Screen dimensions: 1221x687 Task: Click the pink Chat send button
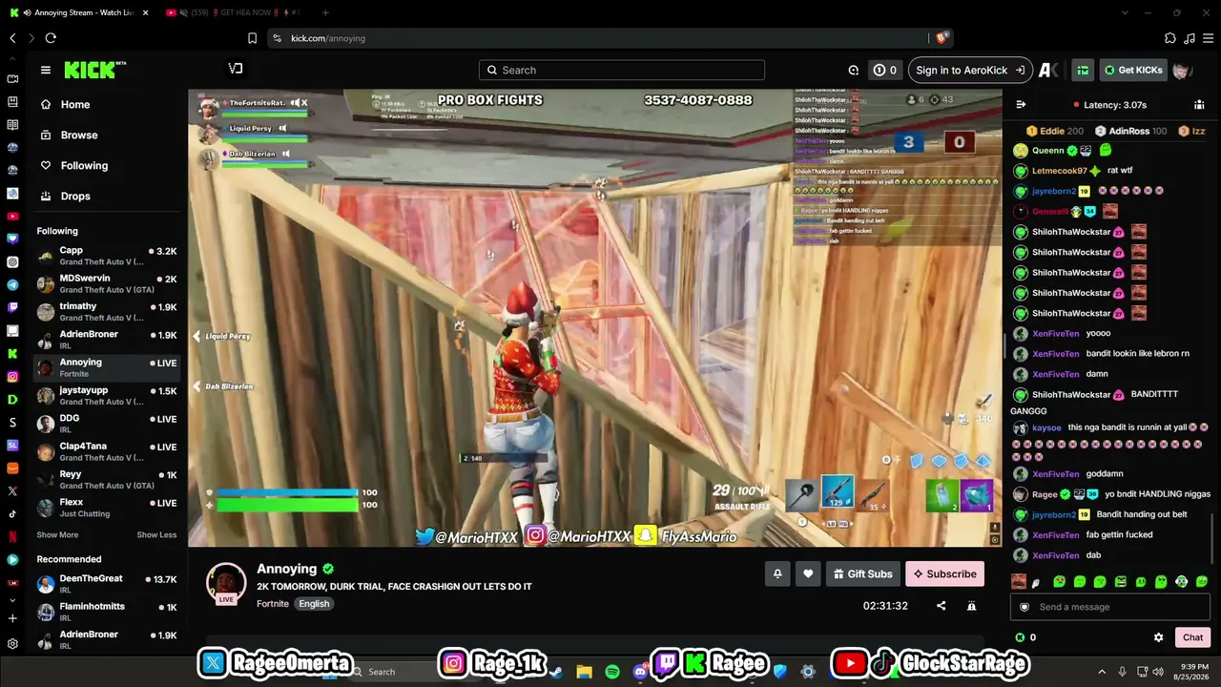1193,637
